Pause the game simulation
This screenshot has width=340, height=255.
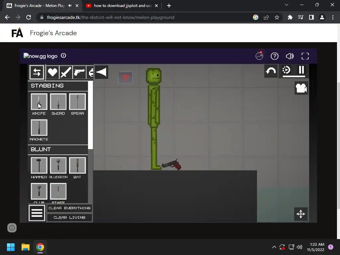pyautogui.click(x=301, y=70)
